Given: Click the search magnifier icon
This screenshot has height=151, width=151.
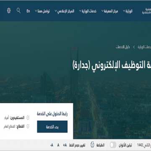Looking at the screenshot, I should point(18,10).
